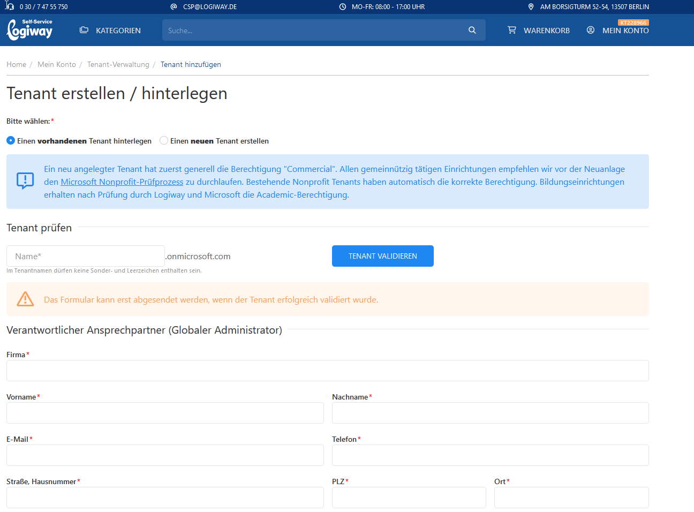Click the MEIN KONTO account icon
The width and height of the screenshot is (694, 512).
pyautogui.click(x=590, y=31)
